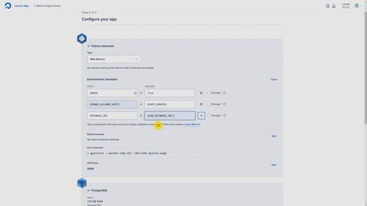This screenshot has width=367, height=206.
Task: Close the Environment Variables editor
Action: pos(274,80)
